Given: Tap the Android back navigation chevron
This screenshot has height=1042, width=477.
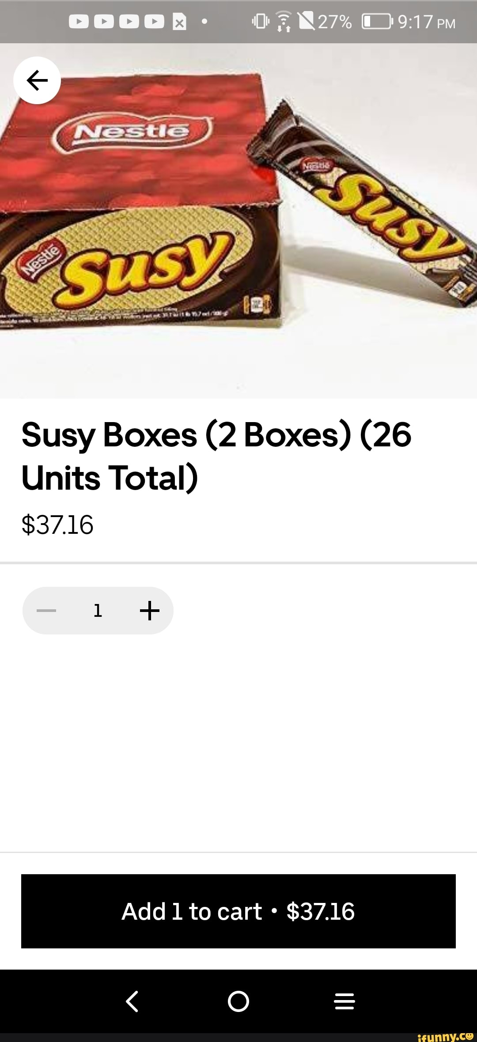Looking at the screenshot, I should [132, 1001].
